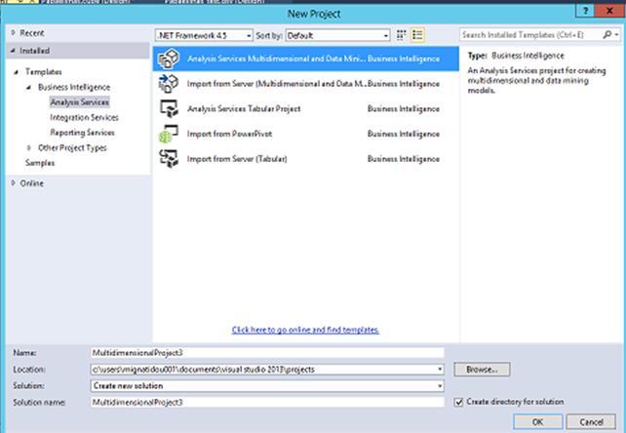Select Analysis Services Tabular Project icon
The height and width of the screenshot is (433, 626).
pyautogui.click(x=169, y=108)
